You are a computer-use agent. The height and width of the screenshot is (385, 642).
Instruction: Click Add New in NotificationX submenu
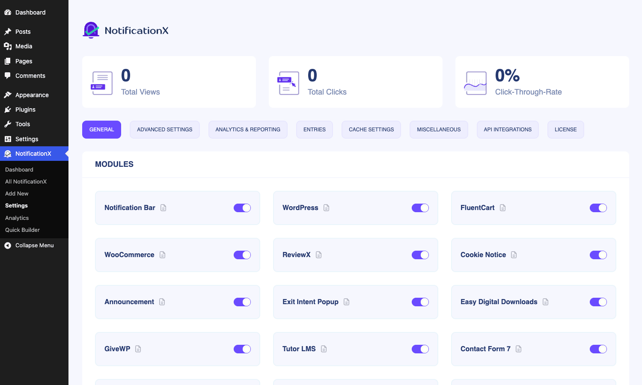17,194
